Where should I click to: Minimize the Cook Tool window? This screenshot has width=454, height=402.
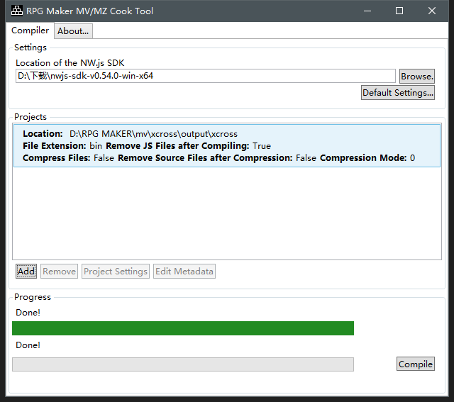pos(367,11)
